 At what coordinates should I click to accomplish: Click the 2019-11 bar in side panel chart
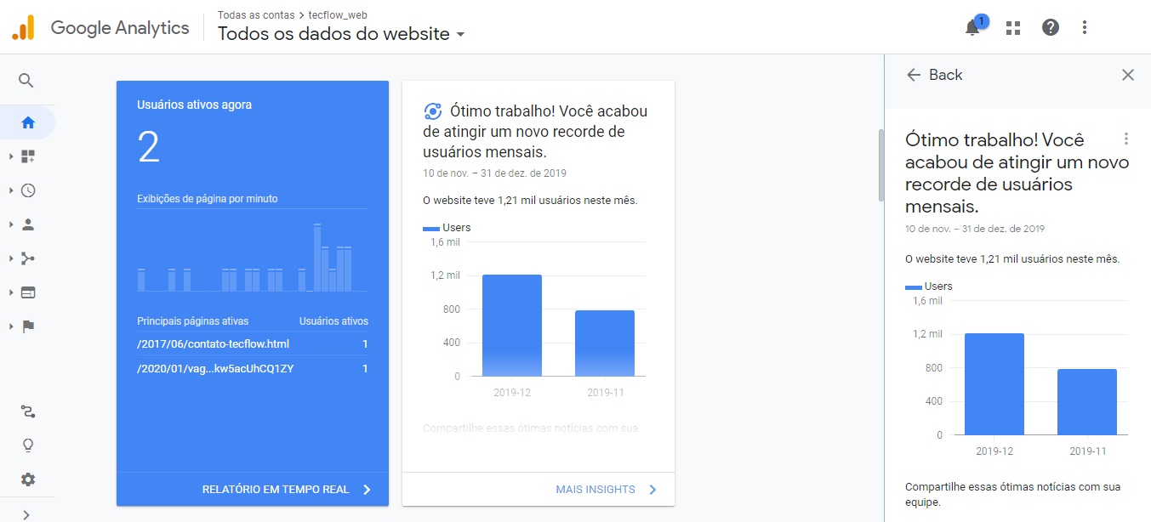[1087, 402]
